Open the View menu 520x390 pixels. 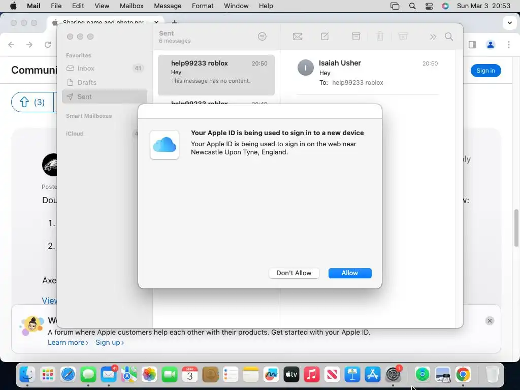(x=102, y=6)
